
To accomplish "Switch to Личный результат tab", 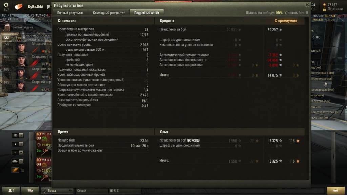I will click(70, 13).
